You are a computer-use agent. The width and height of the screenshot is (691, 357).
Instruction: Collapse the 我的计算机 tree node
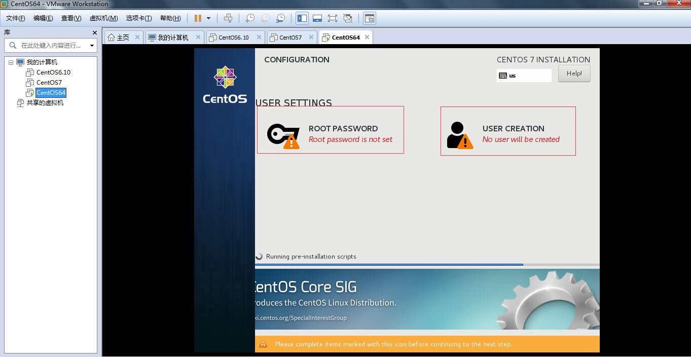pyautogui.click(x=11, y=62)
